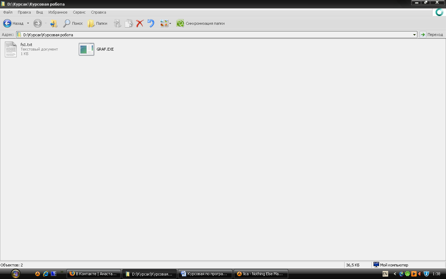The height and width of the screenshot is (279, 446).
Task: Click the 36,5 КБ status entry
Action: [353, 265]
